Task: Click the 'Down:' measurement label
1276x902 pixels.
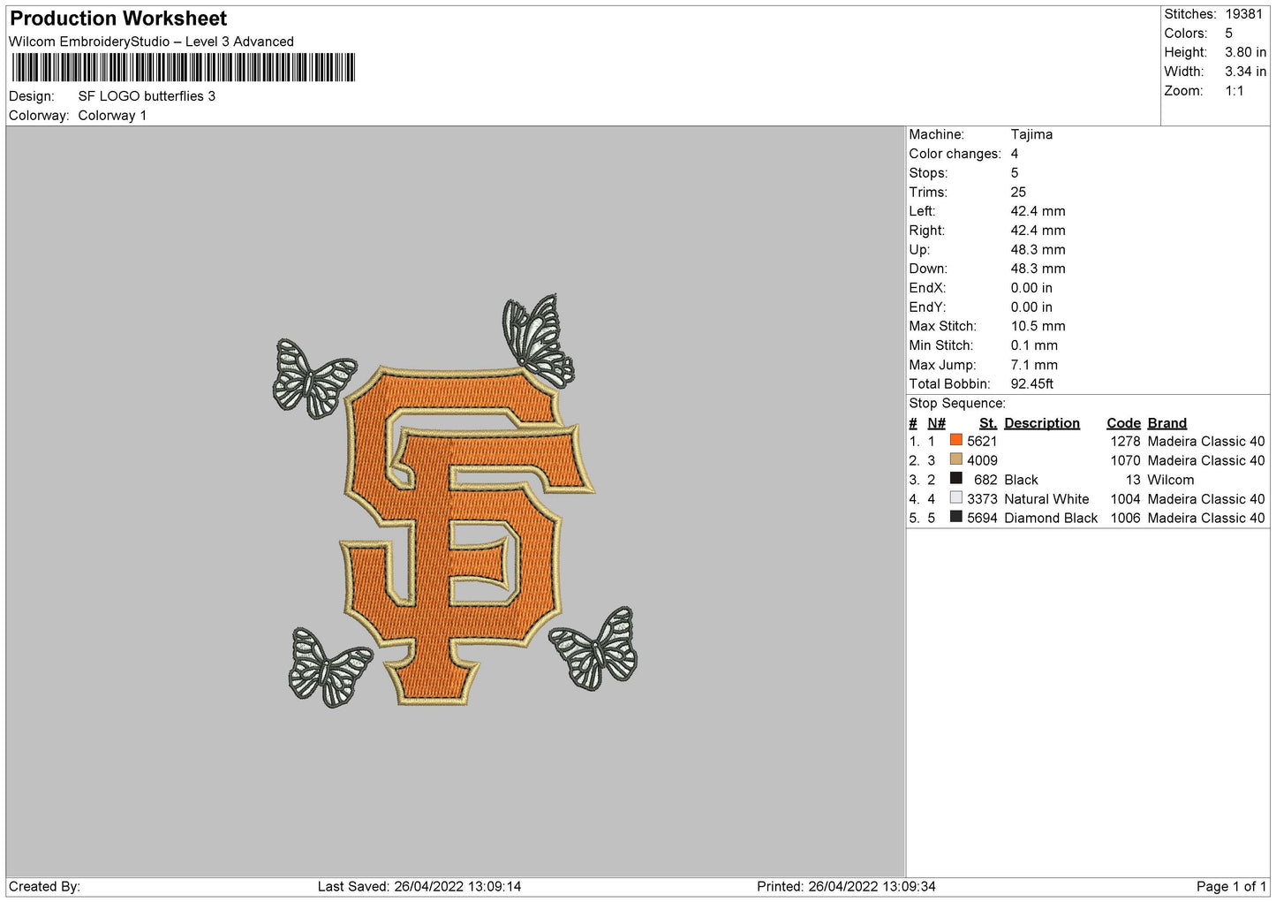Action: [x=928, y=269]
